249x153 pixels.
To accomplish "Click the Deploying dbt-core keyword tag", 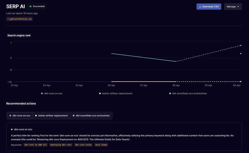I will (x=61, y=145).
